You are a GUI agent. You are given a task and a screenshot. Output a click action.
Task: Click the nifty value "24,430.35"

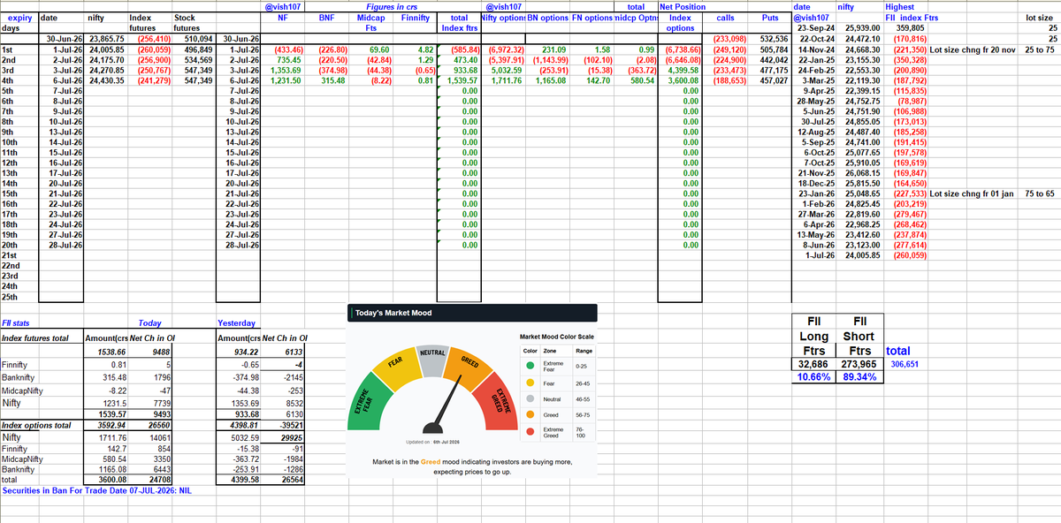tap(105, 81)
